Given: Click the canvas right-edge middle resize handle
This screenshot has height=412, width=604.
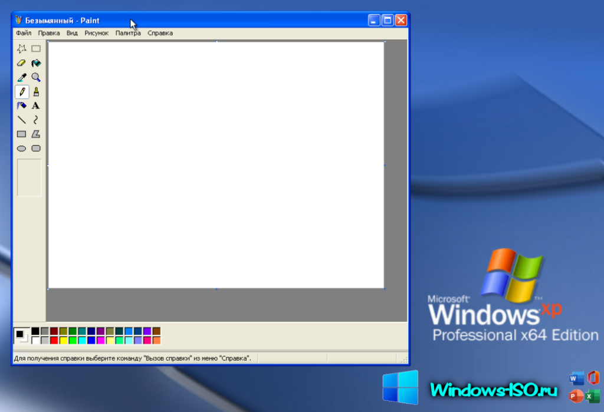Looking at the screenshot, I should pyautogui.click(x=385, y=165).
